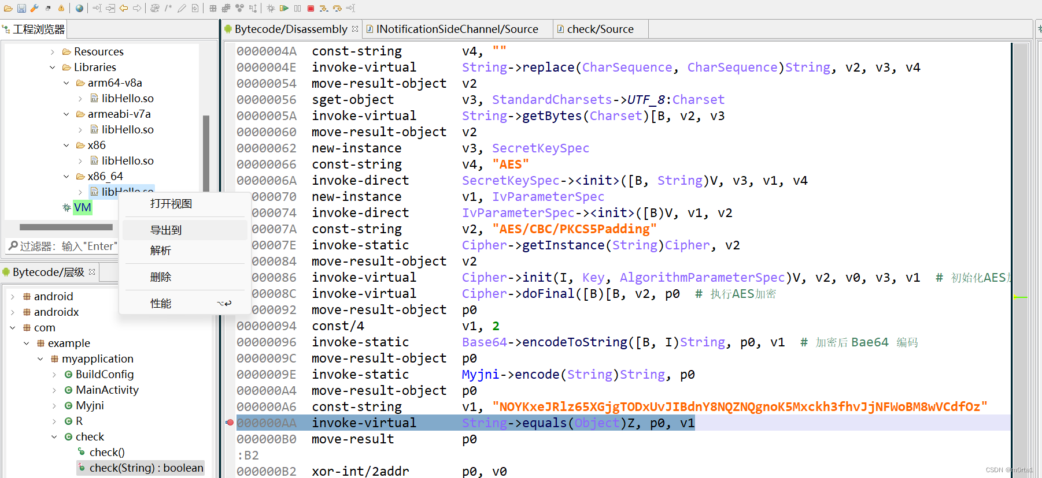Click the project explorer horizontal scrollbar
The width and height of the screenshot is (1042, 478).
[66, 227]
